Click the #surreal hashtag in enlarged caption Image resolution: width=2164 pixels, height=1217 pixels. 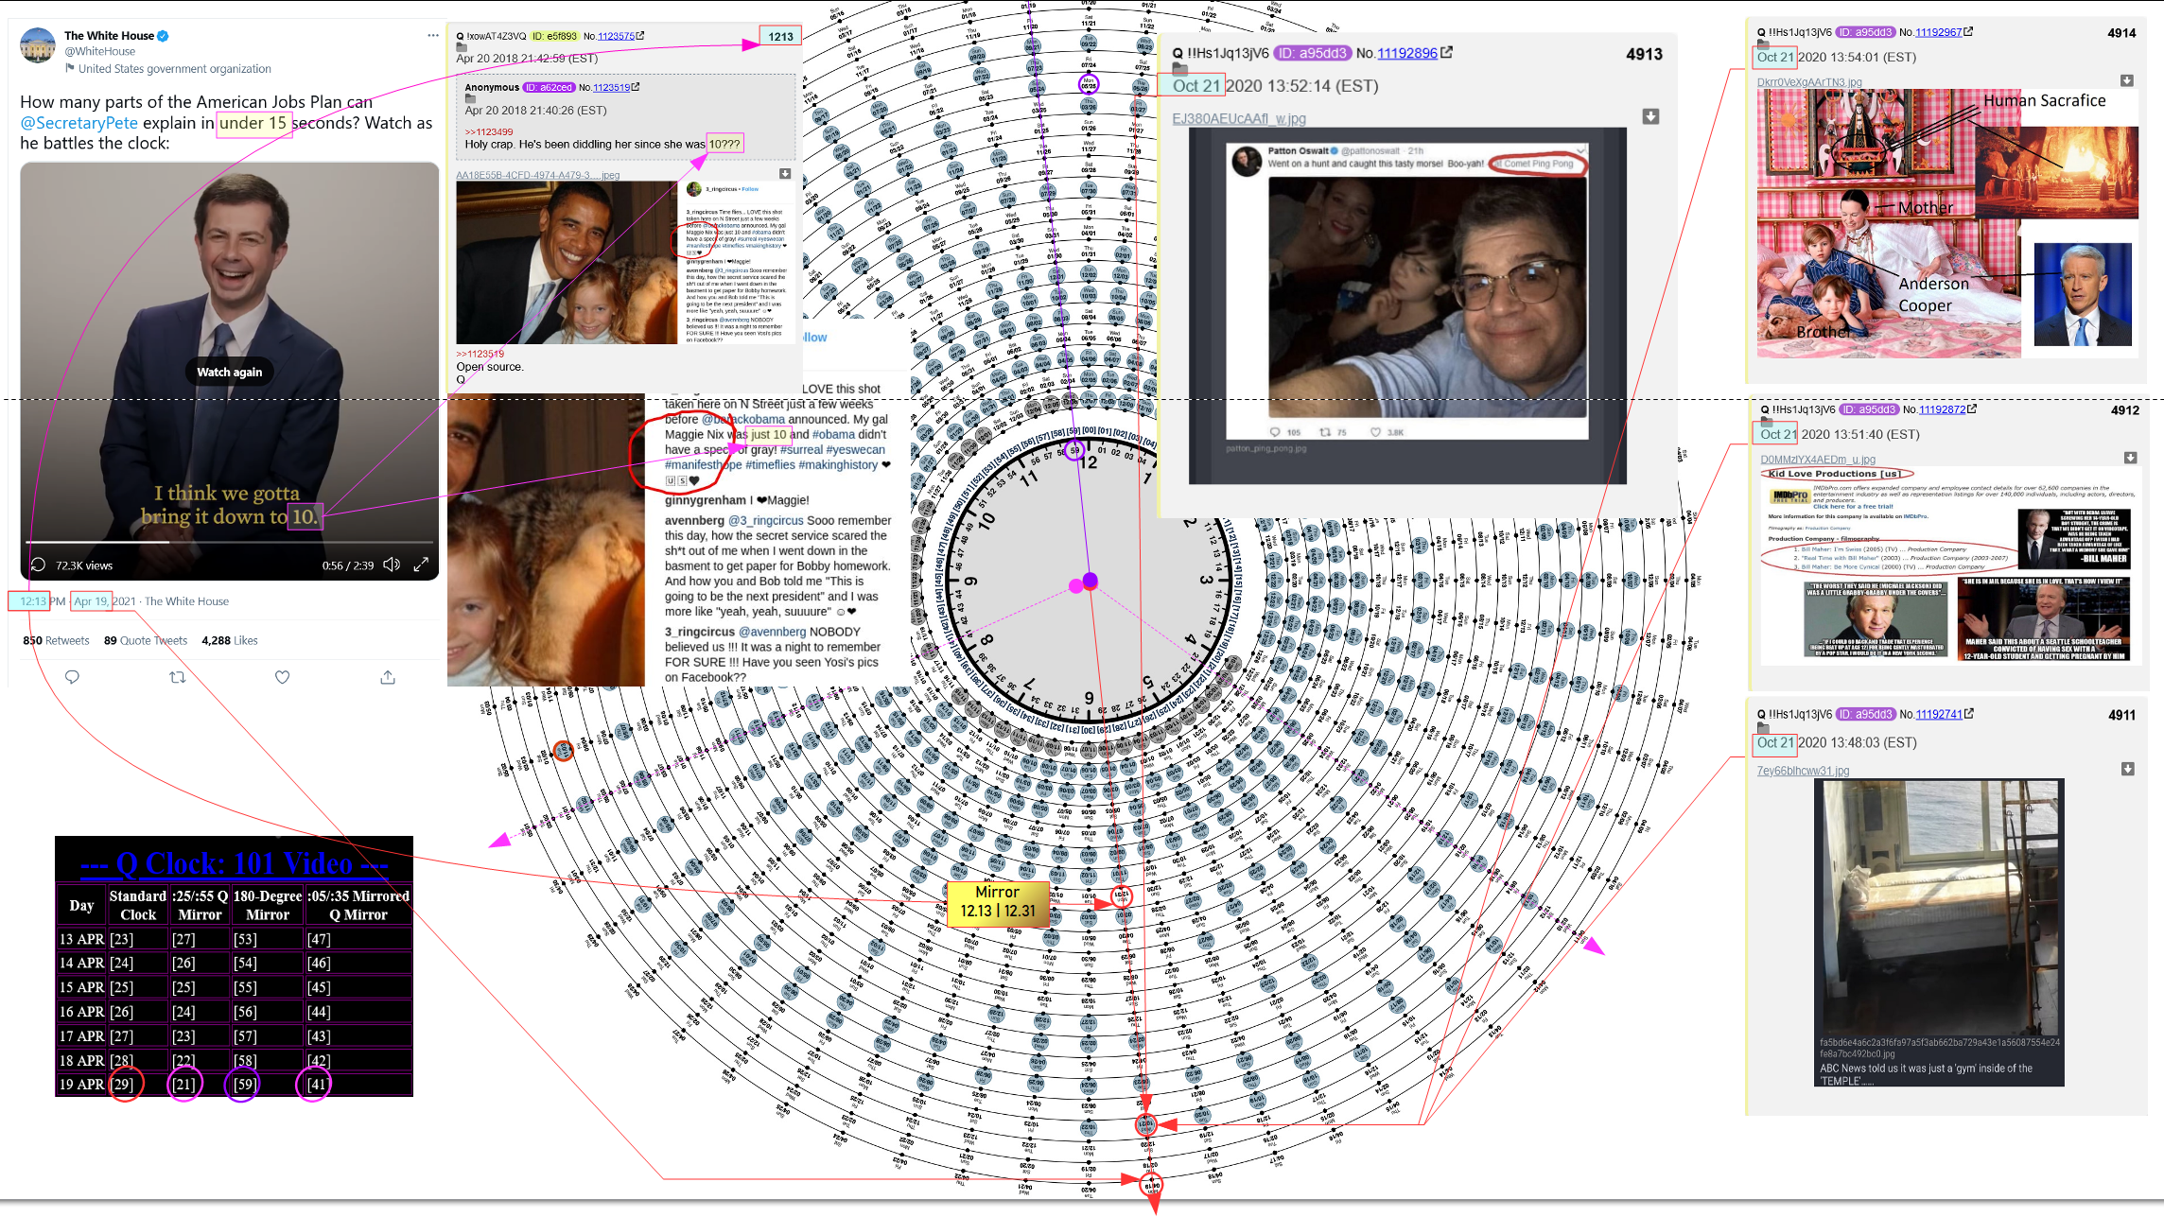tap(801, 450)
